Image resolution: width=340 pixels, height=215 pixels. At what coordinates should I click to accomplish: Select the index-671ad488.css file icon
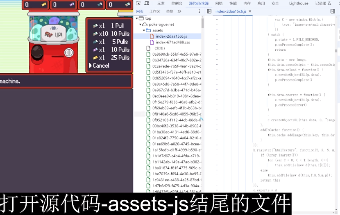[x=152, y=42]
